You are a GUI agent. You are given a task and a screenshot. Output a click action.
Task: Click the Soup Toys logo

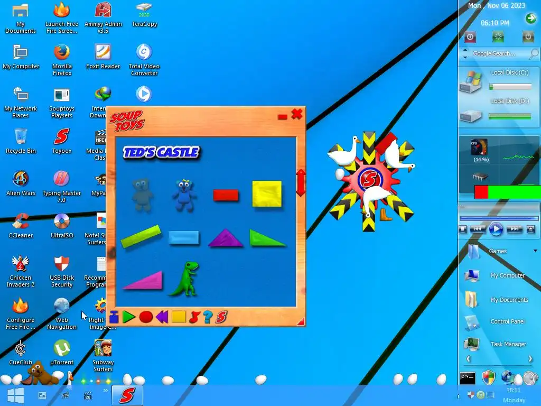click(x=127, y=121)
